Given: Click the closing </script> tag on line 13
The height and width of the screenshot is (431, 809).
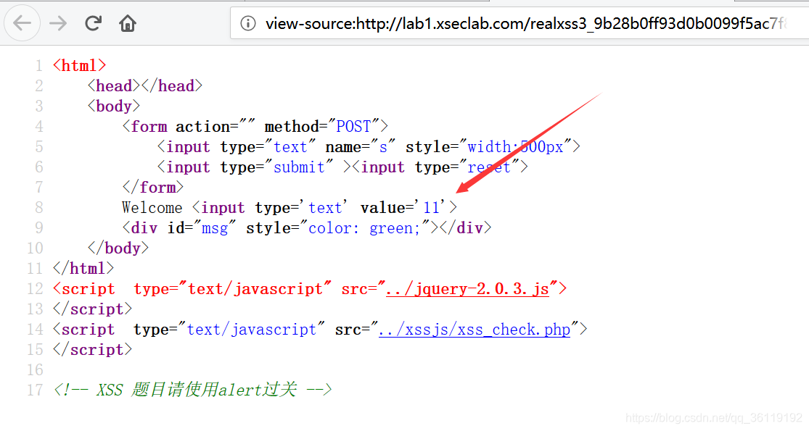Looking at the screenshot, I should pyautogui.click(x=92, y=309).
